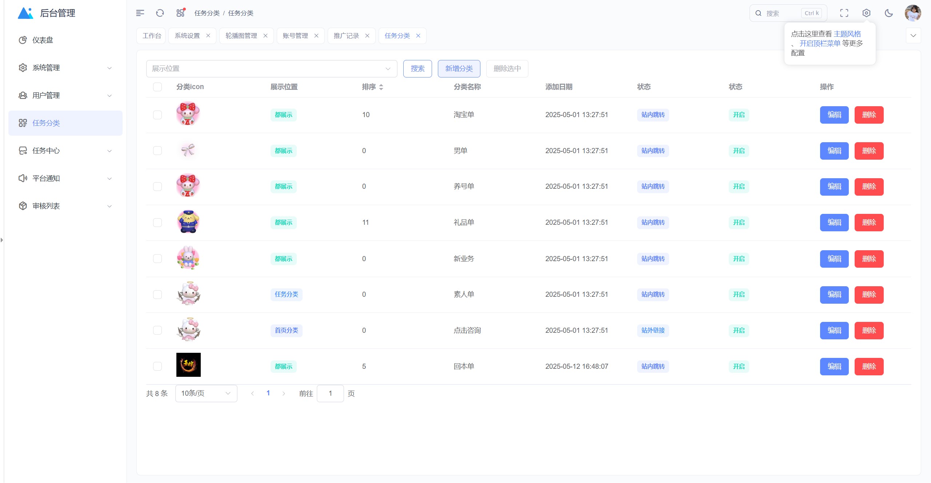
Task: Open the theme settings hexagon icon
Action: [x=866, y=13]
